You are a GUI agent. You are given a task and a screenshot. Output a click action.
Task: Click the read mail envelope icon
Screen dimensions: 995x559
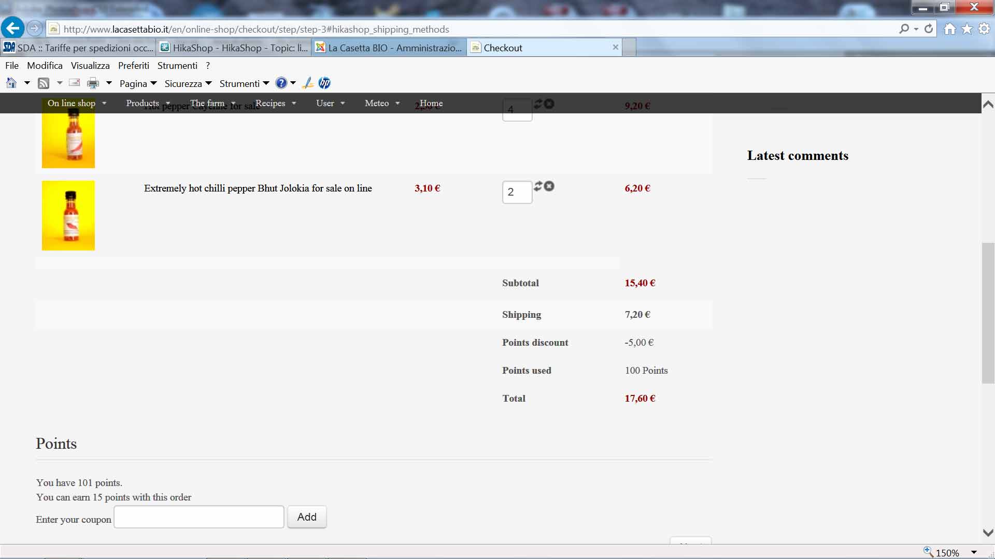tap(75, 83)
